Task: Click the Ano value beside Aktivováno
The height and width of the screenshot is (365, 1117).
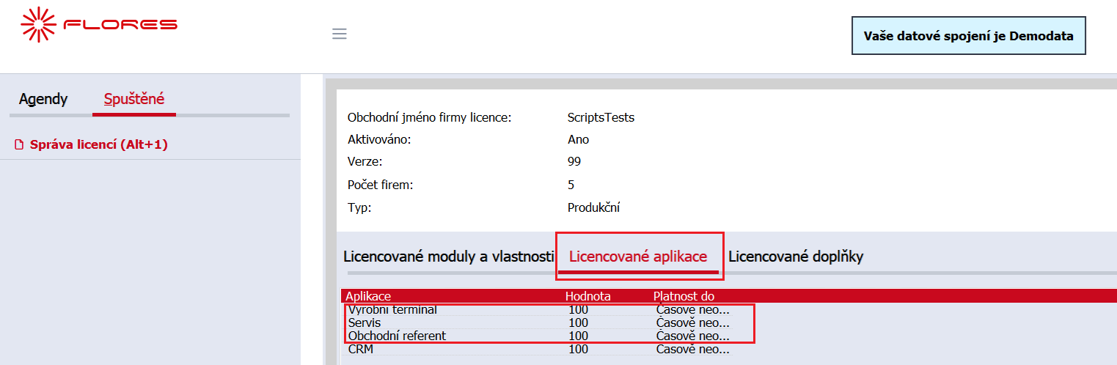Action: [x=578, y=139]
